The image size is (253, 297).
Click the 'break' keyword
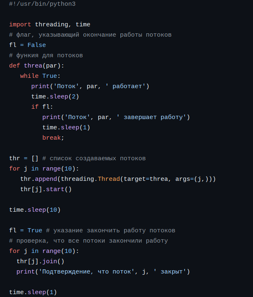(51, 138)
